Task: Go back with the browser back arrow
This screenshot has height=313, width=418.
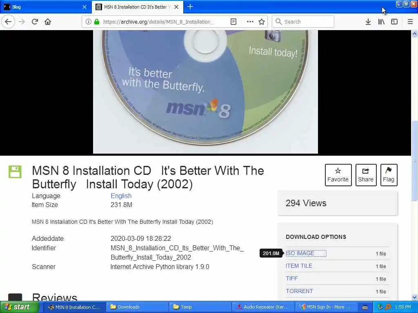Action: (x=8, y=22)
